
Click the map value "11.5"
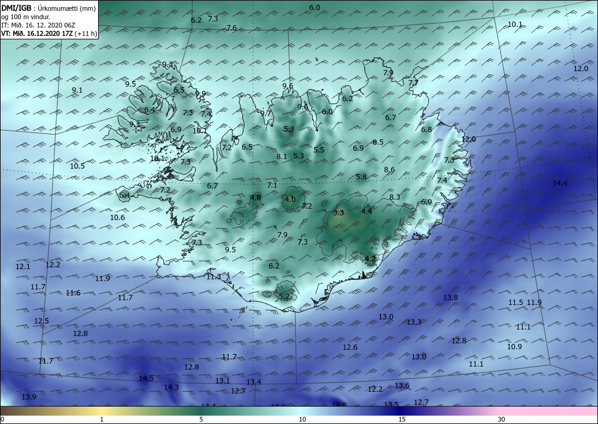point(515,303)
